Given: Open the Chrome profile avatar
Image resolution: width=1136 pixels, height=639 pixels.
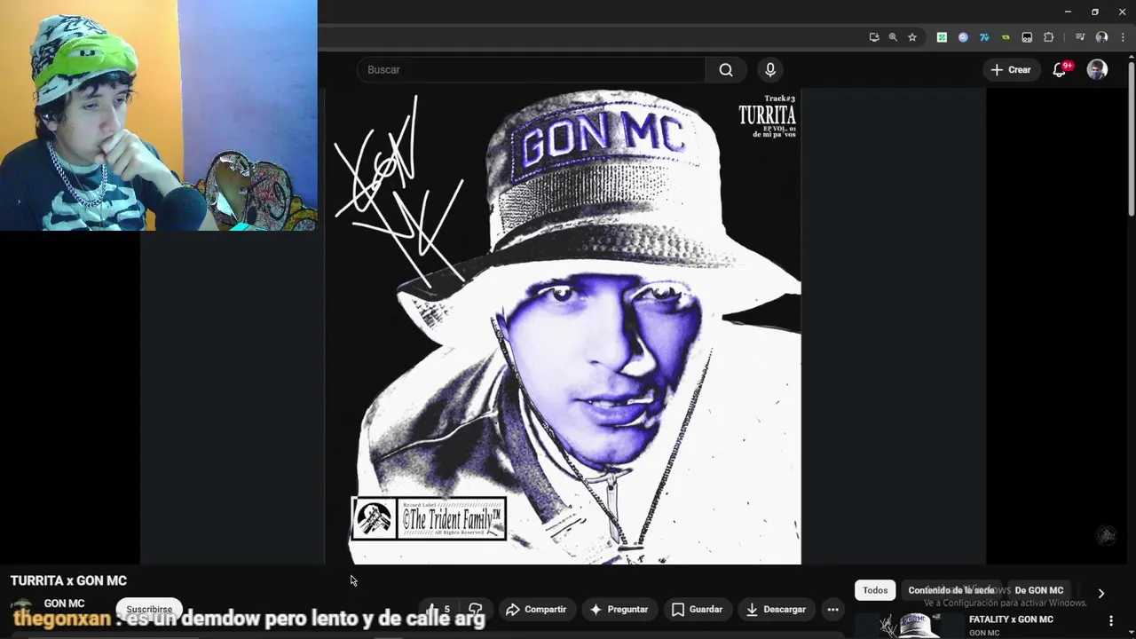Looking at the screenshot, I should point(1101,37).
